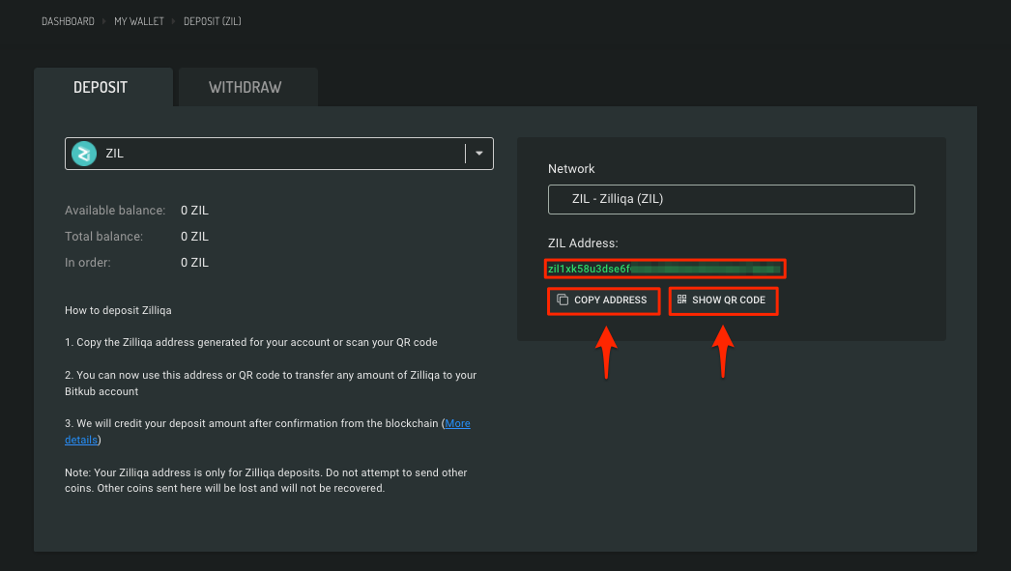Click the 'Network' label
Image resolution: width=1011 pixels, height=571 pixels.
pos(571,169)
